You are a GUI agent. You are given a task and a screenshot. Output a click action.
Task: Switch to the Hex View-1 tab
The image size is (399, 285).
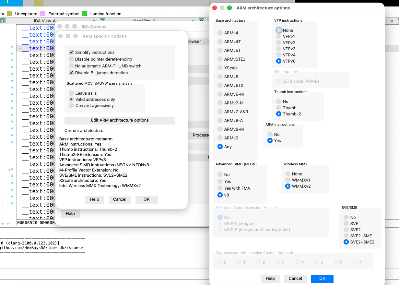coord(144,21)
